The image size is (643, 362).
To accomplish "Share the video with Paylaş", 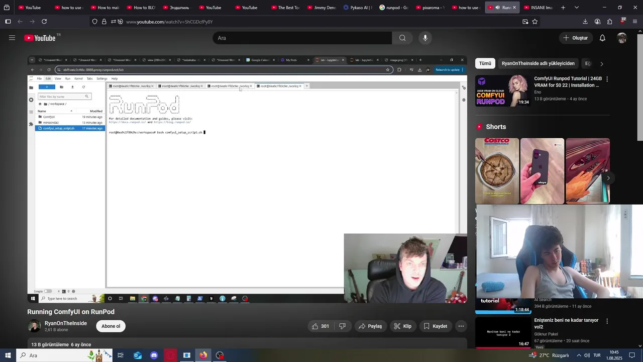I will [x=370, y=326].
